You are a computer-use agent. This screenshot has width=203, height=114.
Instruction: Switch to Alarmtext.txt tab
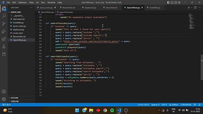tap(111, 8)
